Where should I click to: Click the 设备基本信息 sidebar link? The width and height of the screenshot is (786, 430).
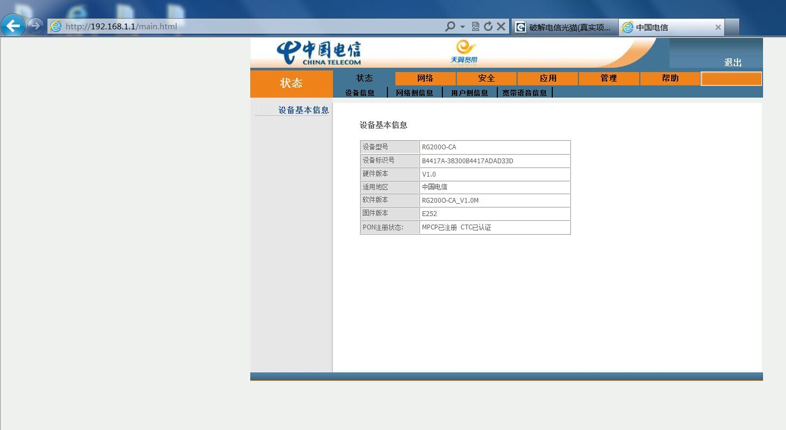304,110
